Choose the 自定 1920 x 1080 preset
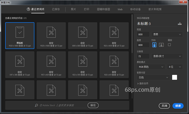 pyautogui.click(x=51, y=36)
